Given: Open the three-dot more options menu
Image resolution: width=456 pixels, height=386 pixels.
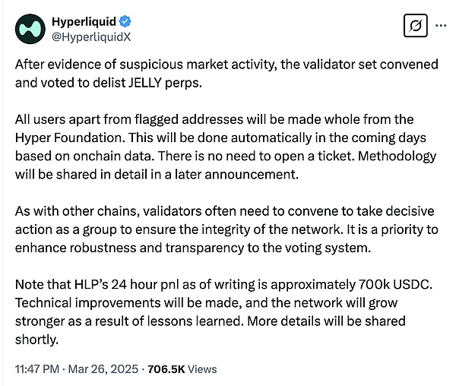Looking at the screenshot, I should tap(440, 25).
